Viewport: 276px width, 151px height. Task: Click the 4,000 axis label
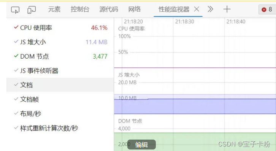point(124,129)
